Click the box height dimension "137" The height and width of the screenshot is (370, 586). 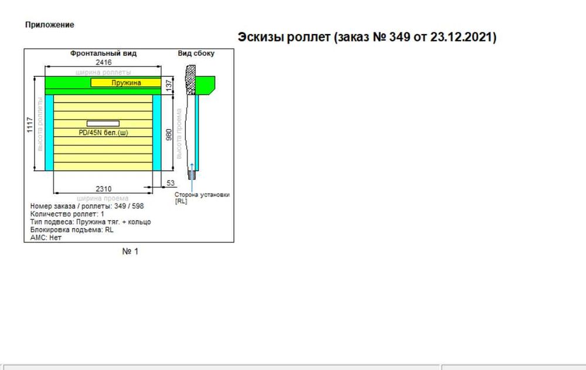169,85
